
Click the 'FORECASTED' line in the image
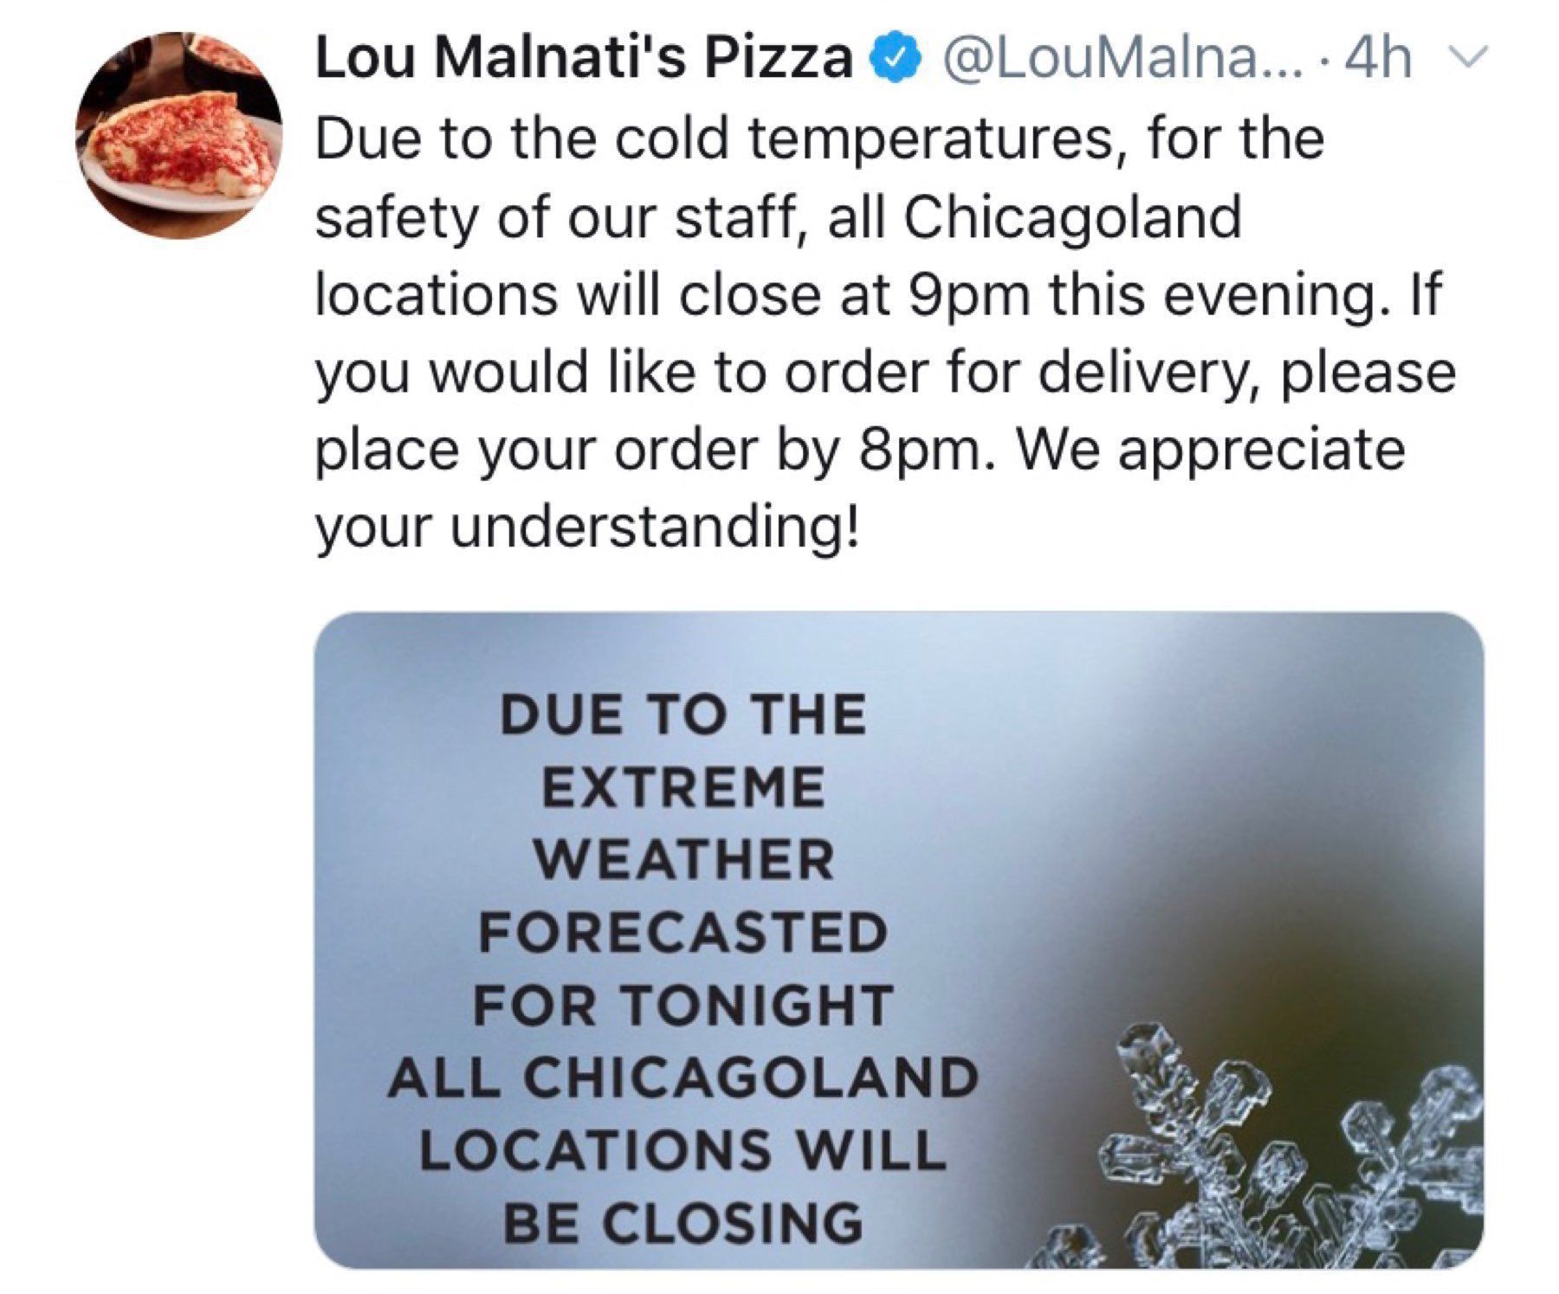click(683, 933)
